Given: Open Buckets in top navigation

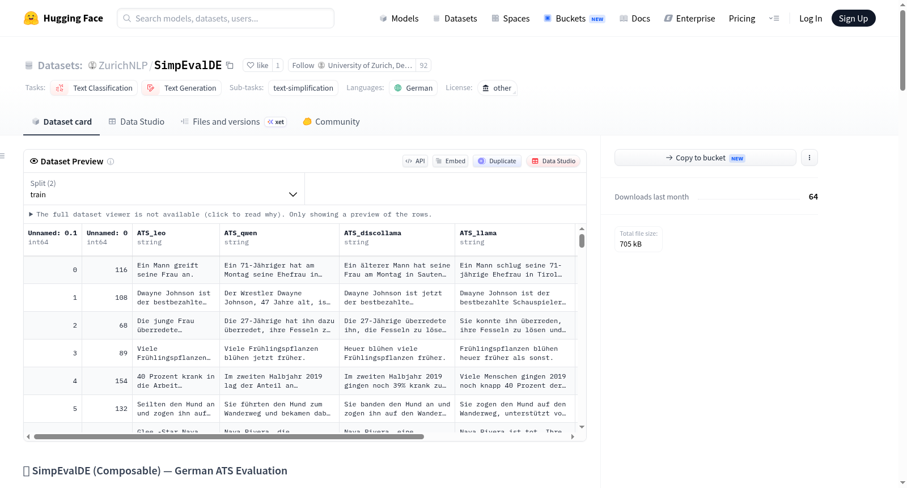Looking at the screenshot, I should pos(574,18).
